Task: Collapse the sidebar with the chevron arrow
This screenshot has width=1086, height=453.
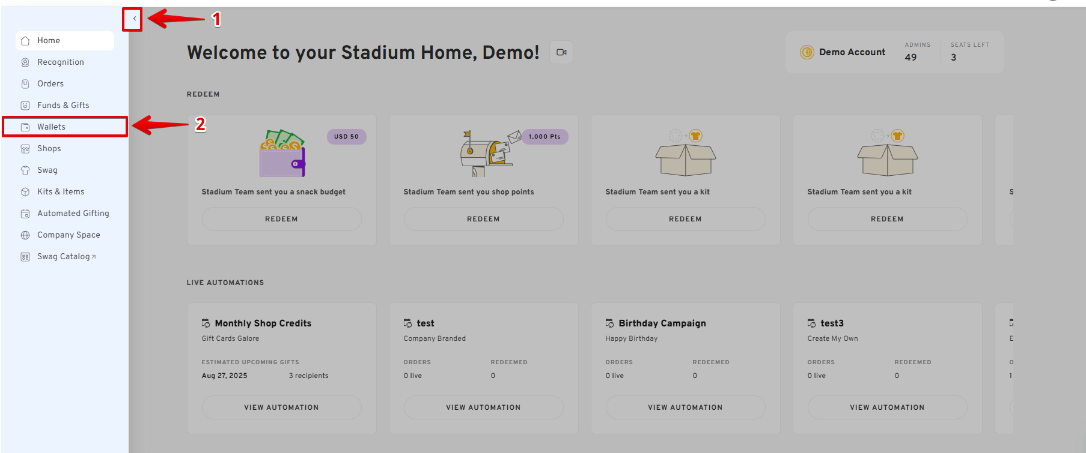Action: pos(134,19)
